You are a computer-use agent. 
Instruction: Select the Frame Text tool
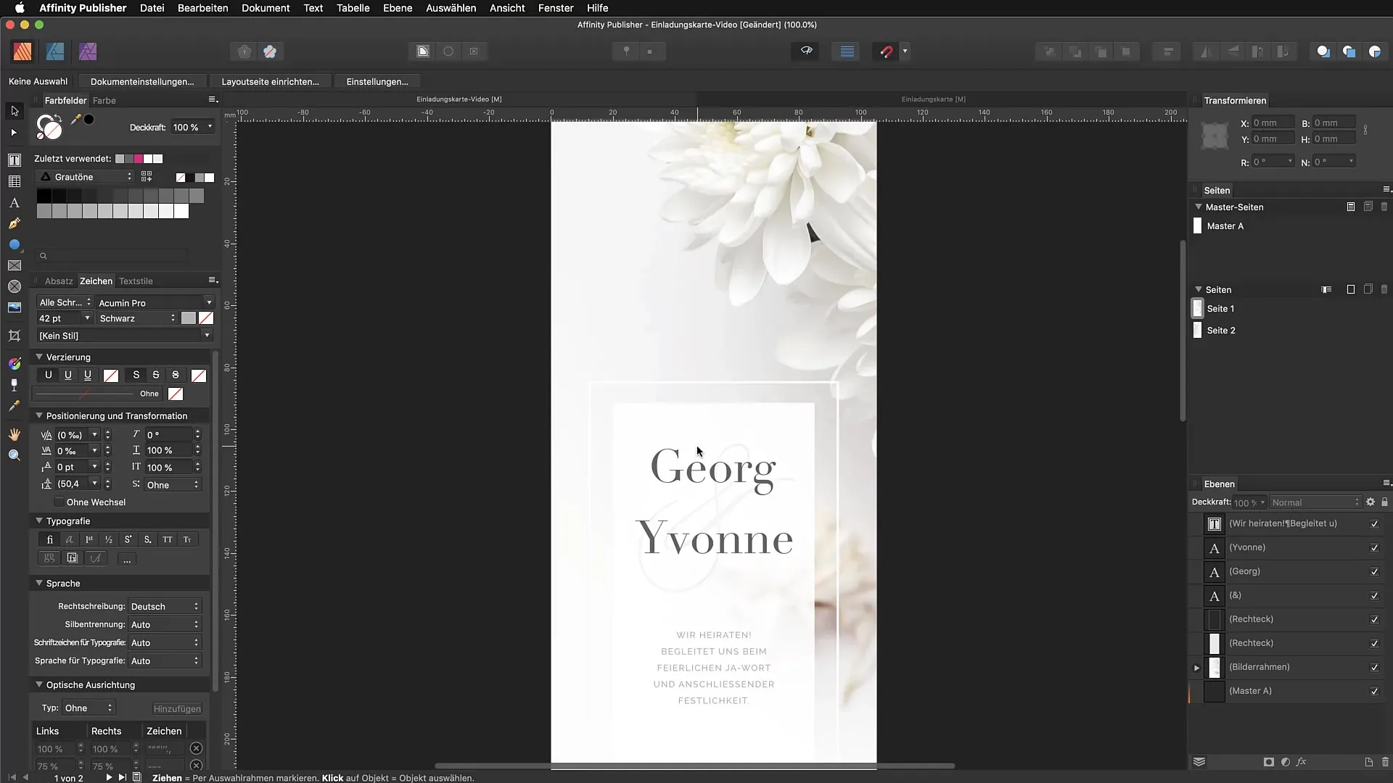tap(15, 159)
